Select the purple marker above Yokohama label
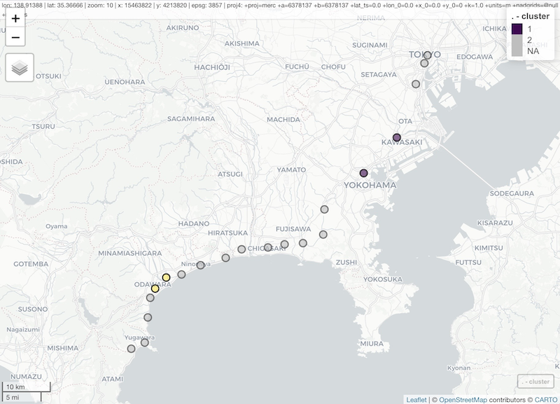The width and height of the screenshot is (560, 404). tap(363, 173)
